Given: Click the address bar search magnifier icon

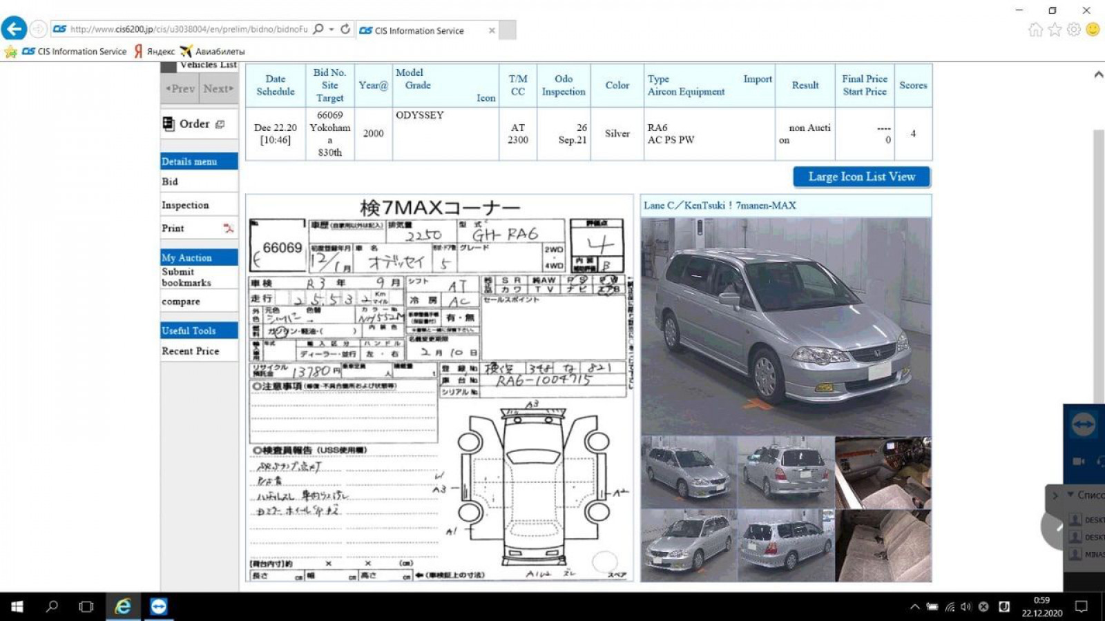Looking at the screenshot, I should [318, 29].
